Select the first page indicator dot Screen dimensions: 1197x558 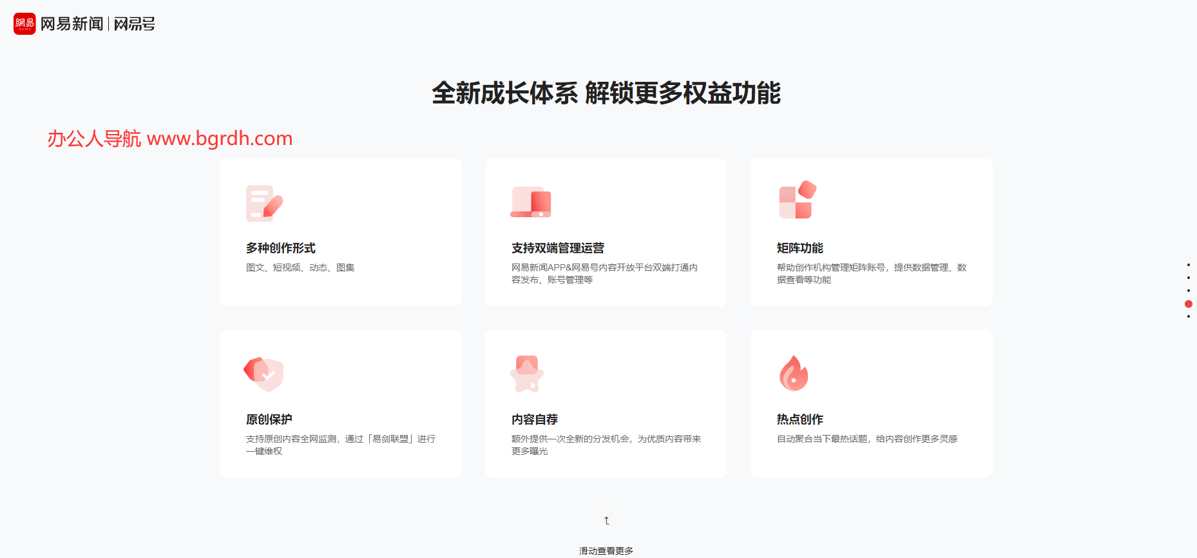[1189, 265]
